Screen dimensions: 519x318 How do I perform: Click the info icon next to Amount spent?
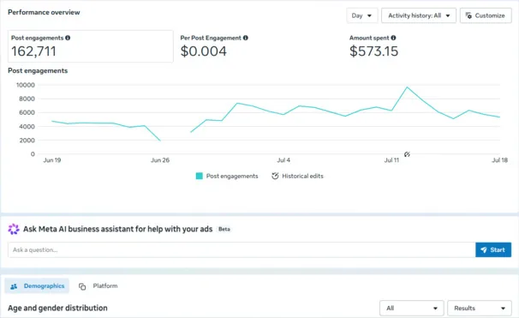pyautogui.click(x=393, y=38)
